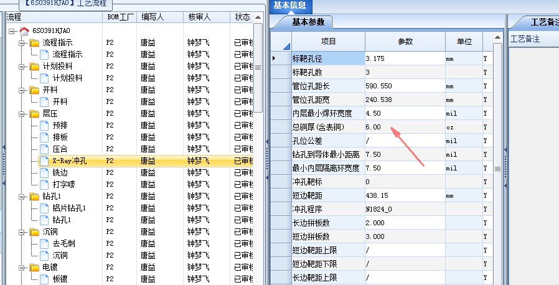The width and height of the screenshot is (559, 285).
Task: Collapse the 6S0391HJA0 root node
Action: pos(12,31)
